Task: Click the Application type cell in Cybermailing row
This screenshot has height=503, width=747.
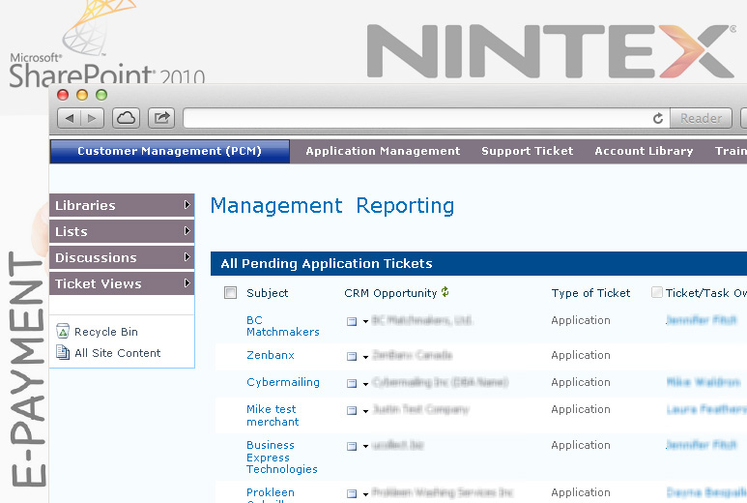Action: pyautogui.click(x=580, y=382)
